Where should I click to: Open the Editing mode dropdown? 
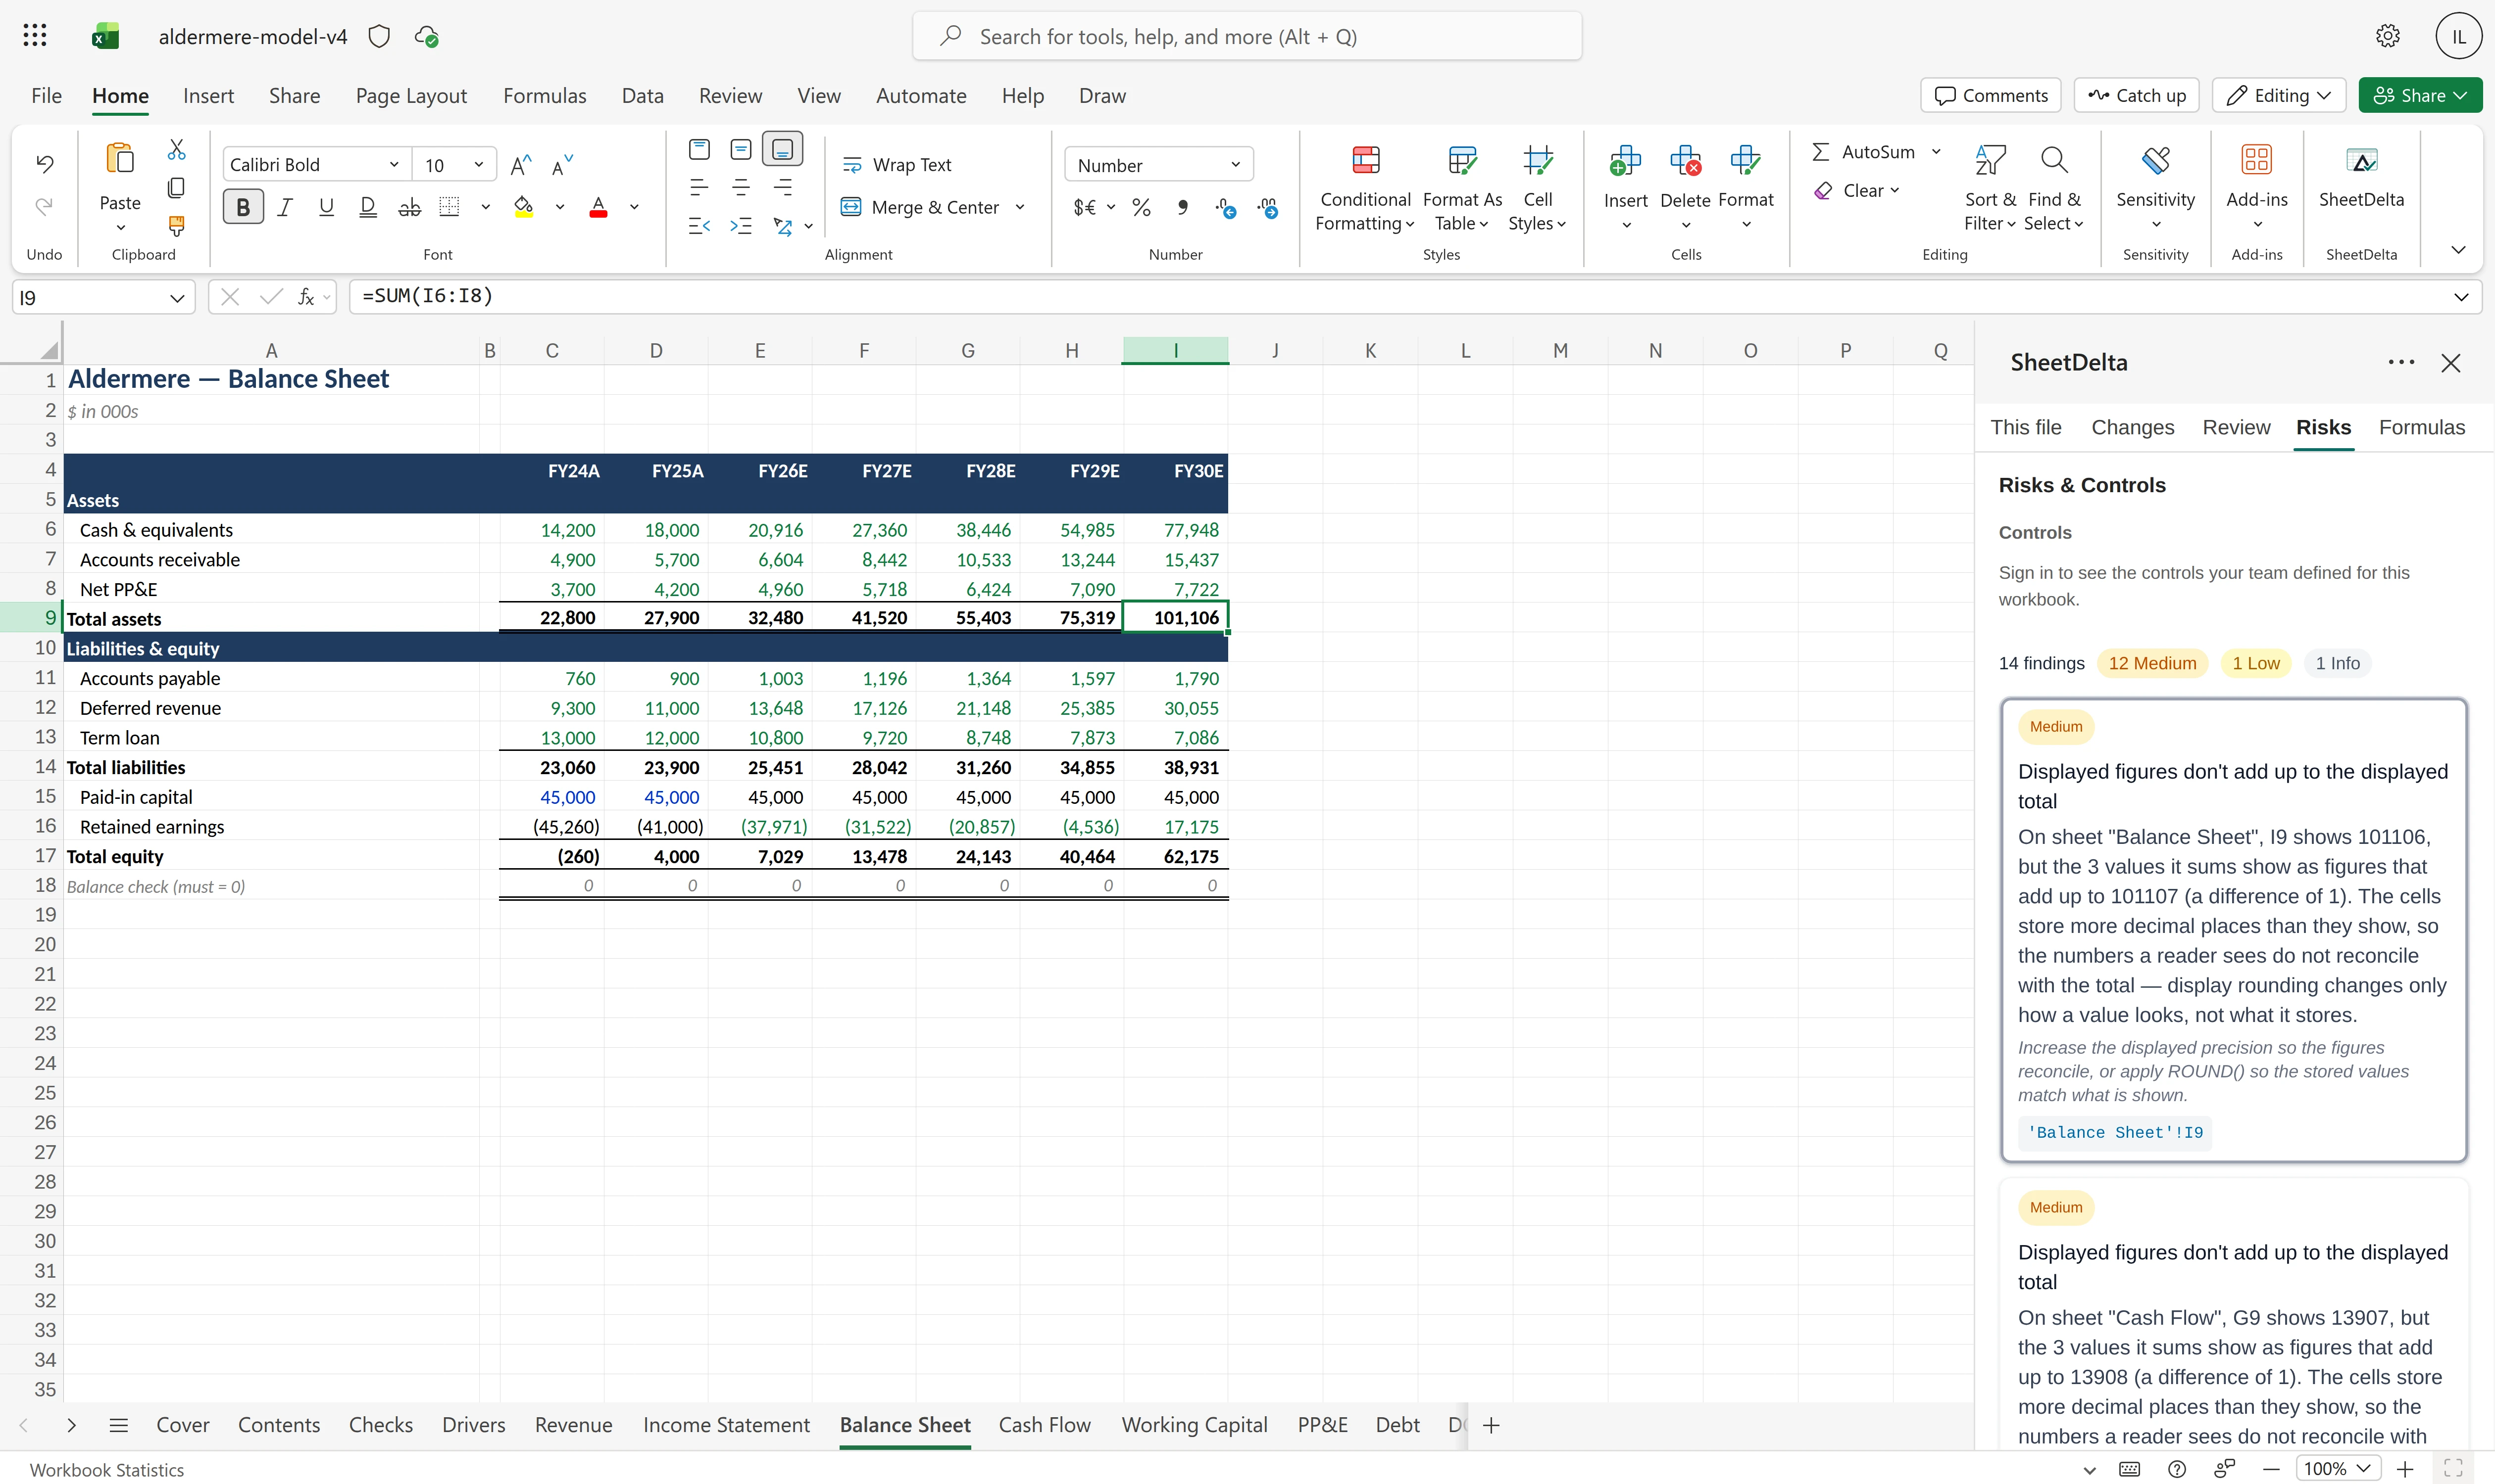click(x=2279, y=96)
